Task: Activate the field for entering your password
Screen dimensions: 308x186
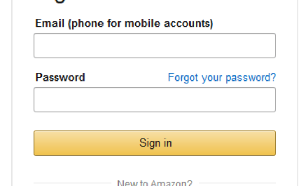Action: [155, 99]
